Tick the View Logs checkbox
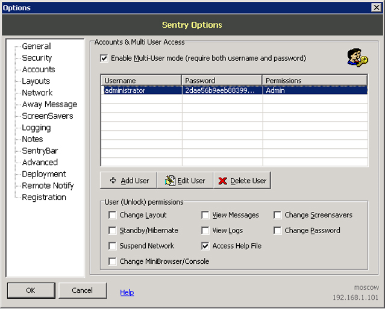The height and width of the screenshot is (309, 385). click(x=205, y=230)
